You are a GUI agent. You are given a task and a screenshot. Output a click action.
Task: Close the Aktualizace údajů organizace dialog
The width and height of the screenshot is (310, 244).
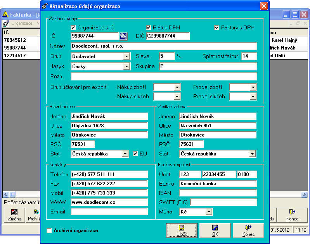click(264, 6)
